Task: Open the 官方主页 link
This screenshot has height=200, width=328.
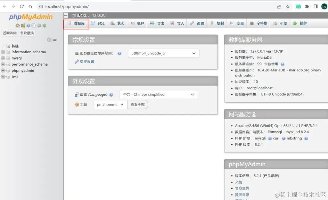Action: pyautogui.click(x=242, y=188)
